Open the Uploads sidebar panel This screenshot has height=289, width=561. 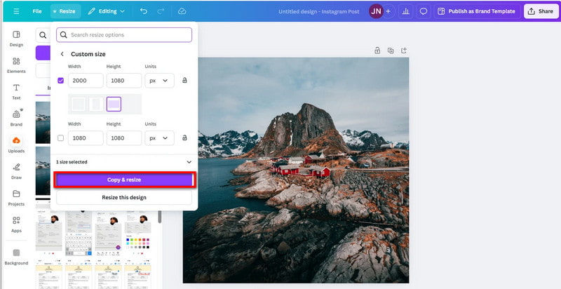[16, 144]
